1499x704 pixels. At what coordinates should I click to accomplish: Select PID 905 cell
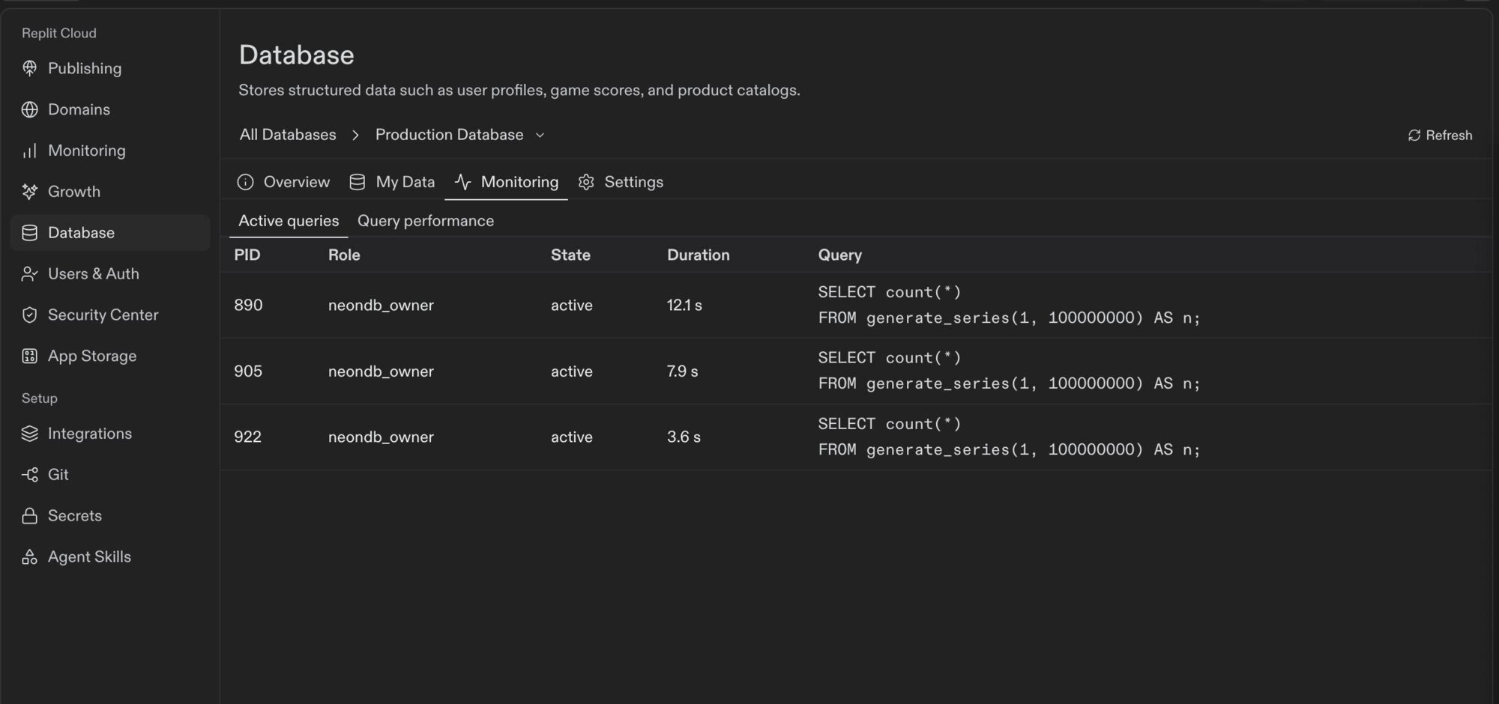(248, 371)
